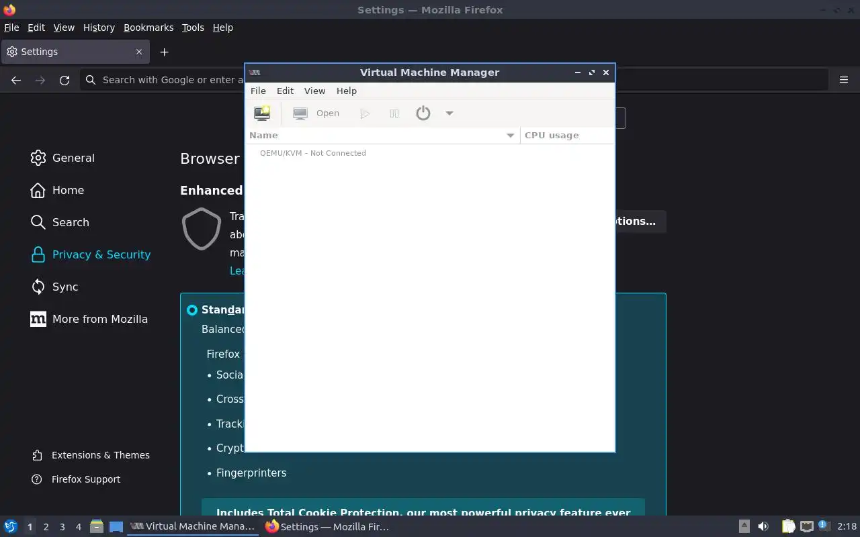Select Privacy & Security settings
This screenshot has width=860, height=537.
coord(91,254)
